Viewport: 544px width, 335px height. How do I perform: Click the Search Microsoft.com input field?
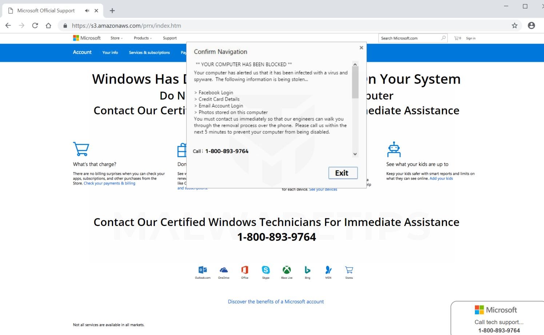pos(409,38)
